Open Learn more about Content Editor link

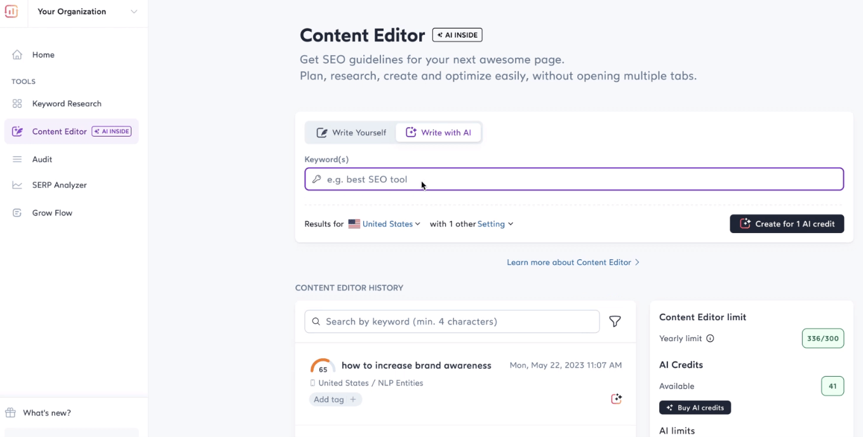point(573,262)
